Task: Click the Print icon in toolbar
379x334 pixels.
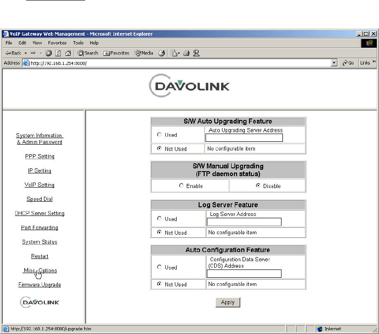Action: (x=186, y=53)
